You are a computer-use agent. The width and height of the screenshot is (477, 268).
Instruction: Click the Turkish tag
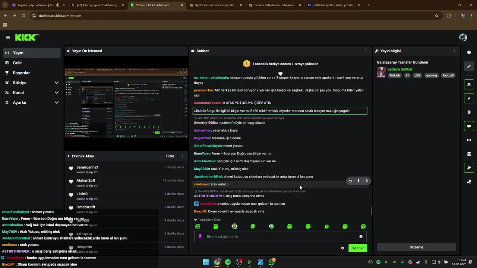click(x=395, y=76)
